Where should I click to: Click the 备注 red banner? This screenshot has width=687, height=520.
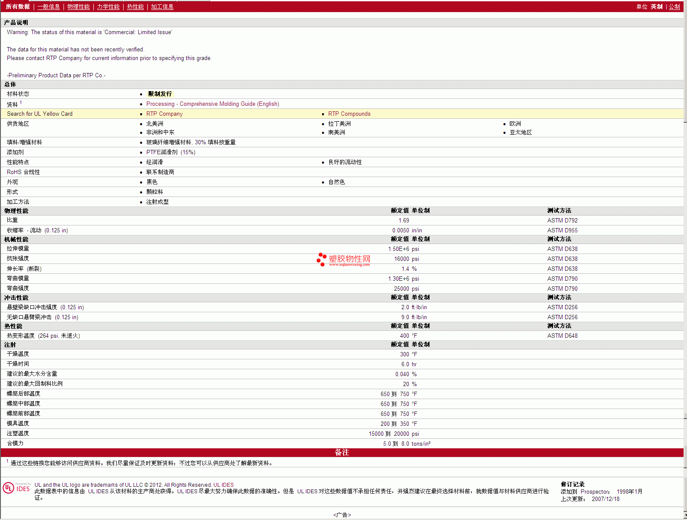tap(342, 453)
